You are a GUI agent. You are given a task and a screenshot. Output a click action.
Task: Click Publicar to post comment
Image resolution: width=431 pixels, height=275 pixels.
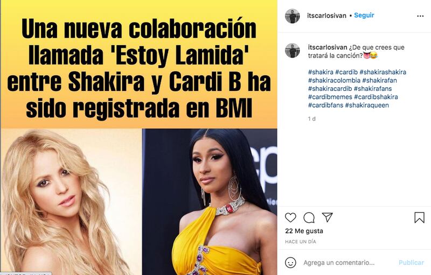tap(411, 263)
